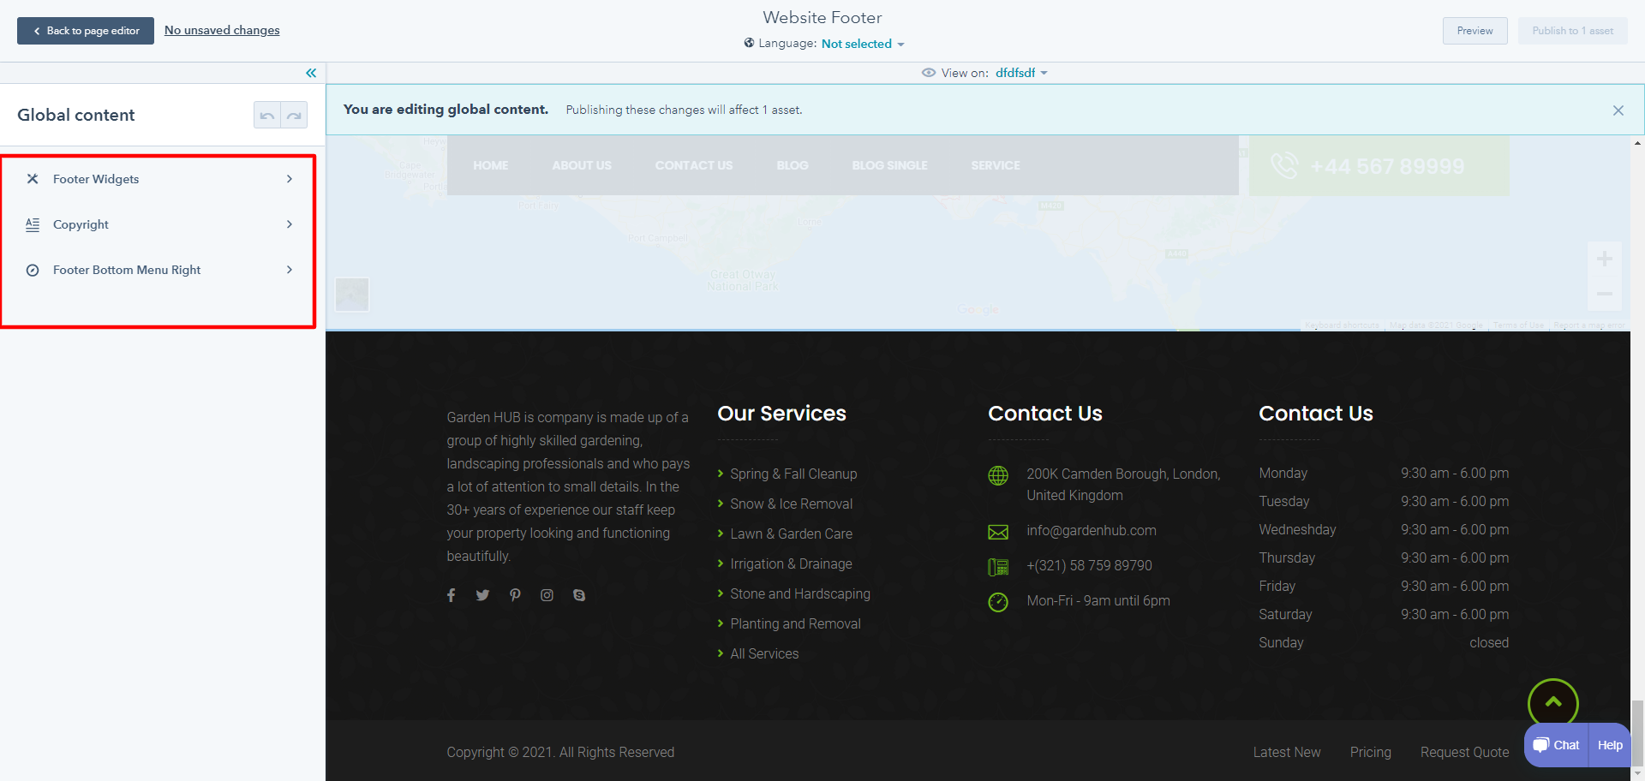
Task: Click the undo arrow icon
Action: tap(267, 116)
